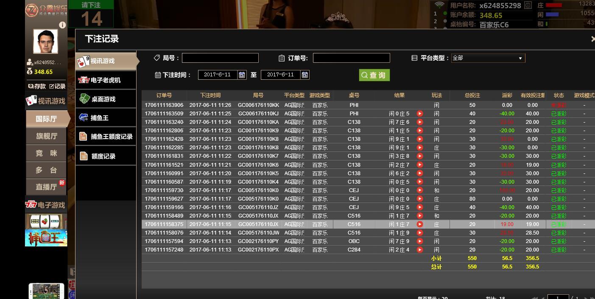Switch to 捕鱼王额度记录 tab
Screen dimensions: 595x299
click(106, 137)
